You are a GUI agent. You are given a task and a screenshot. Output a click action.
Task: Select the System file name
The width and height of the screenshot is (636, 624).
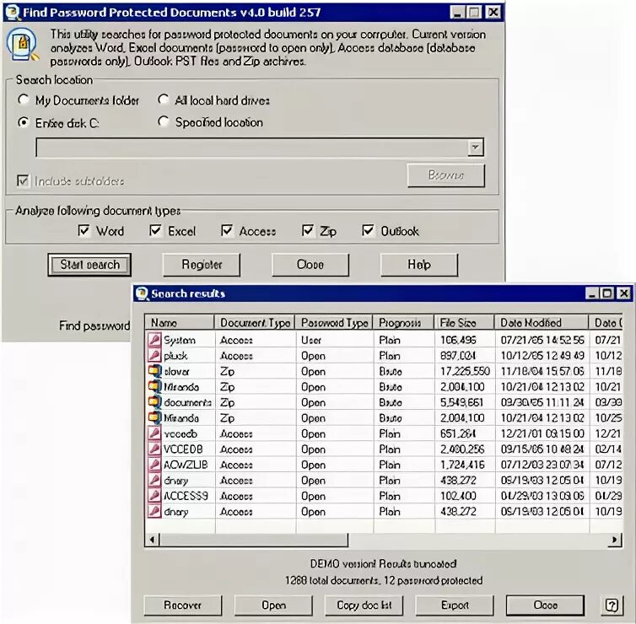pos(180,340)
